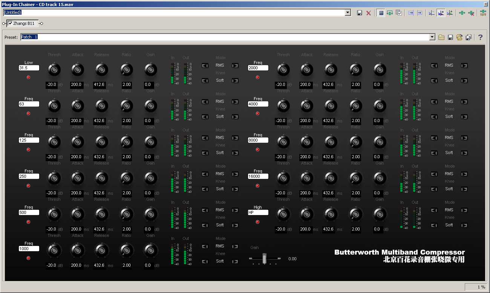This screenshot has width=490, height=293.
Task: Open the Preset Patch 1 dropdown arrow
Action: pyautogui.click(x=432, y=37)
